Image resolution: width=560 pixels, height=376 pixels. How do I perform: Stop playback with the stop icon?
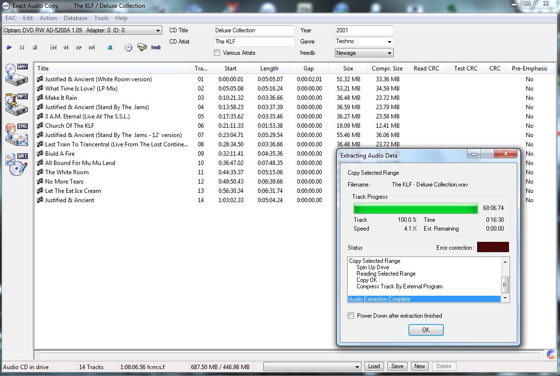[x=35, y=47]
